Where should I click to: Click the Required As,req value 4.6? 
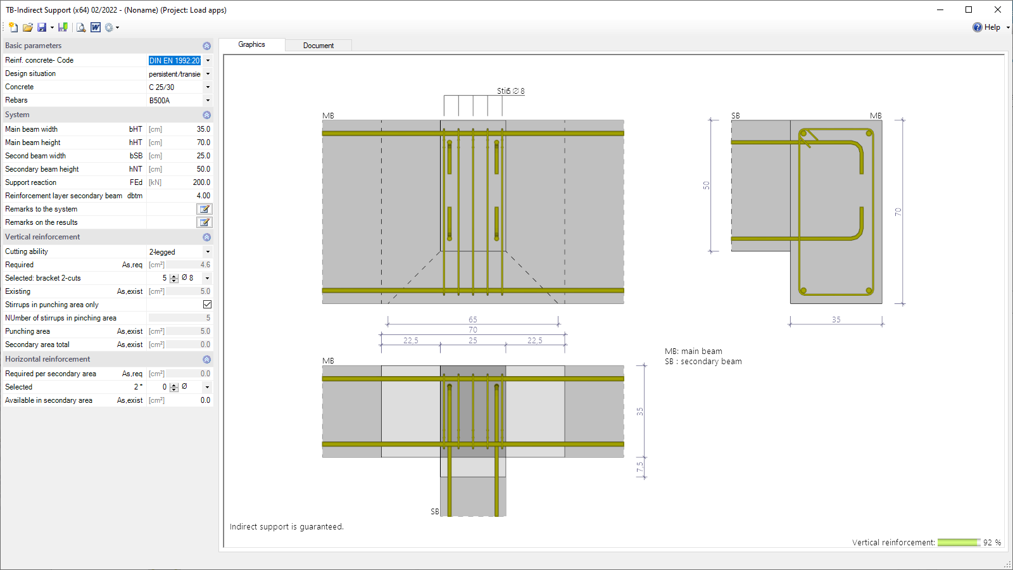pos(205,265)
